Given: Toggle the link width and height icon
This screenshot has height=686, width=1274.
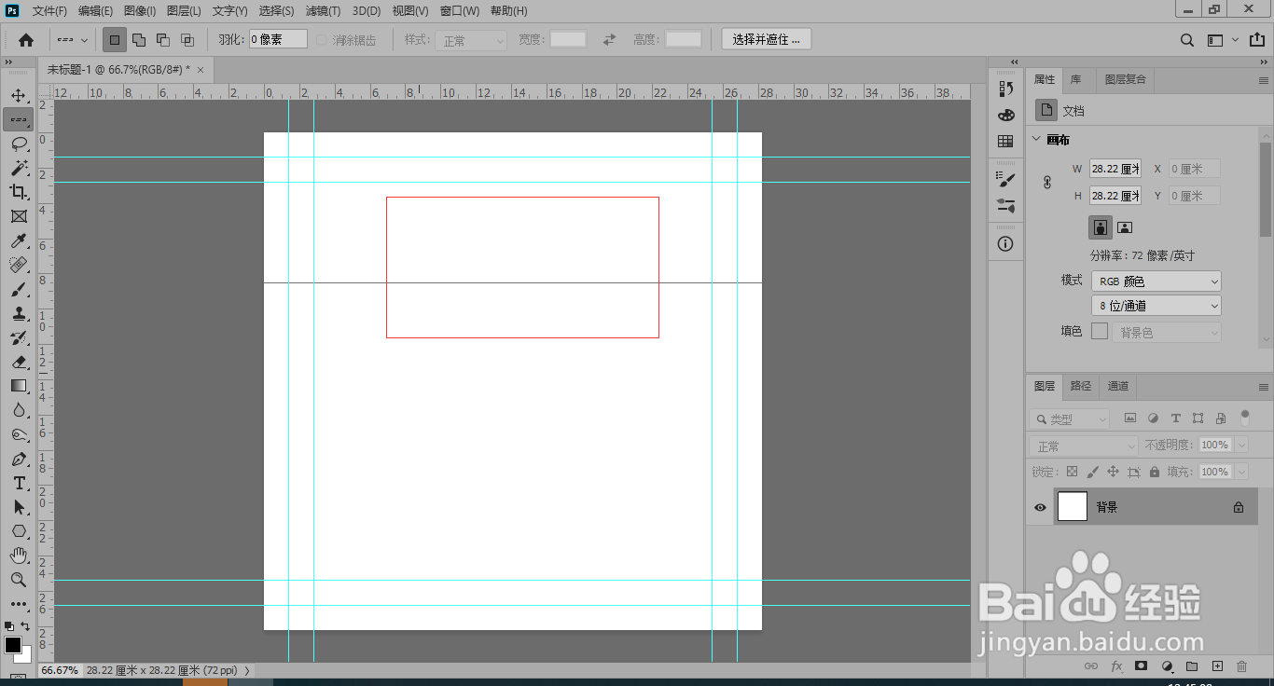Looking at the screenshot, I should [x=1046, y=183].
